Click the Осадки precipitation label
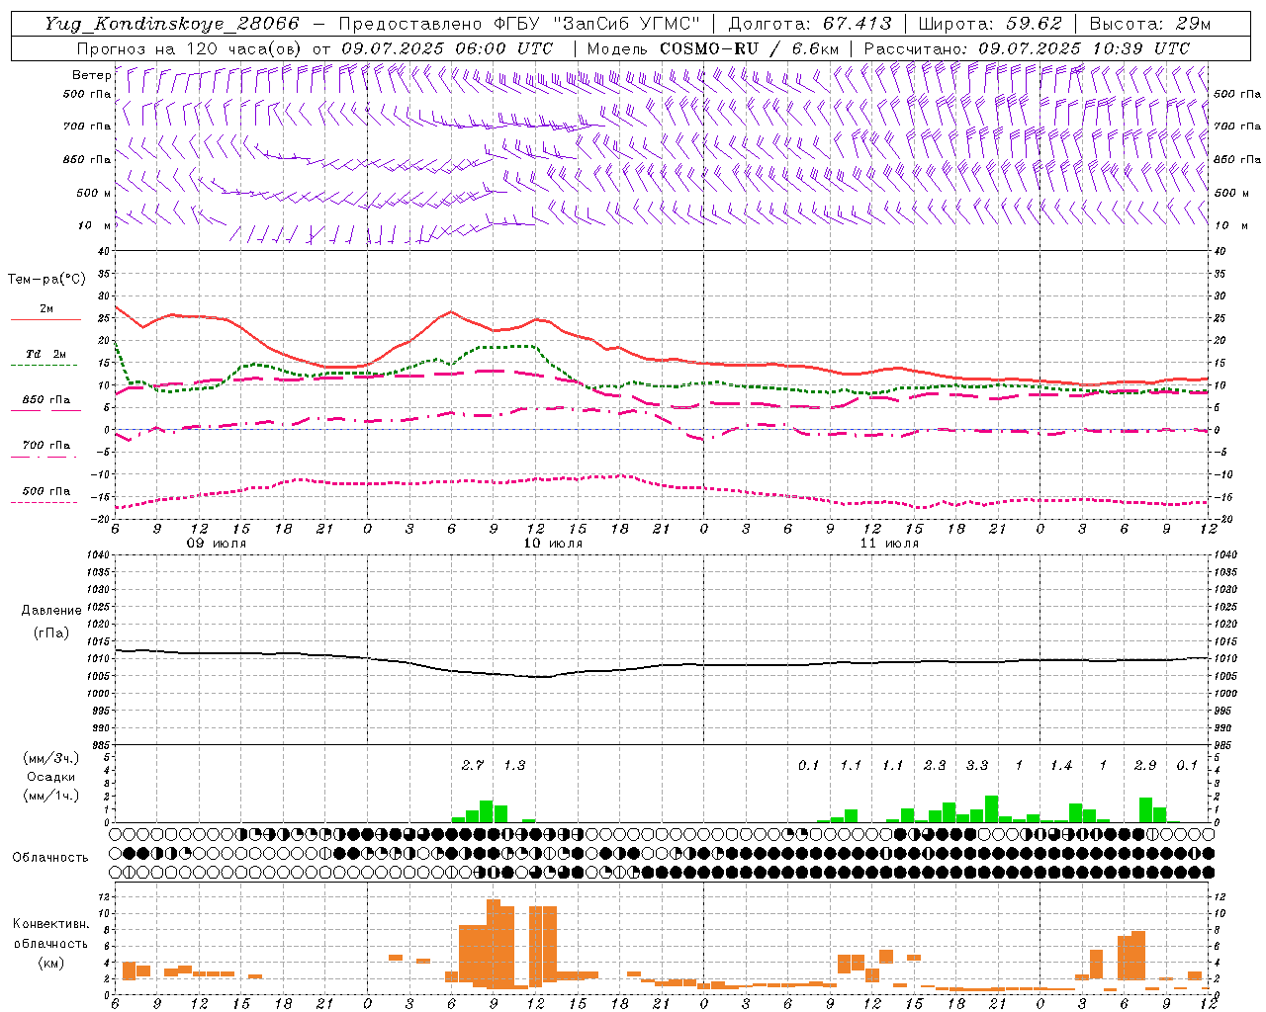1266x1012 pixels. [50, 777]
